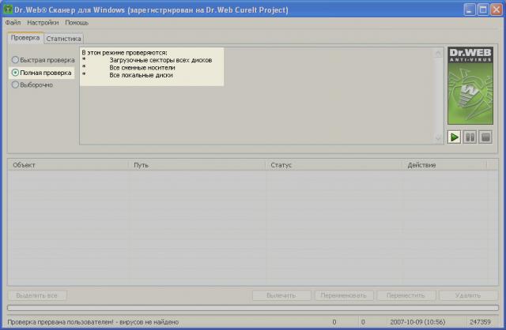This screenshot has width=506, height=330.
Task: Click the Выделить все button
Action: 37,295
